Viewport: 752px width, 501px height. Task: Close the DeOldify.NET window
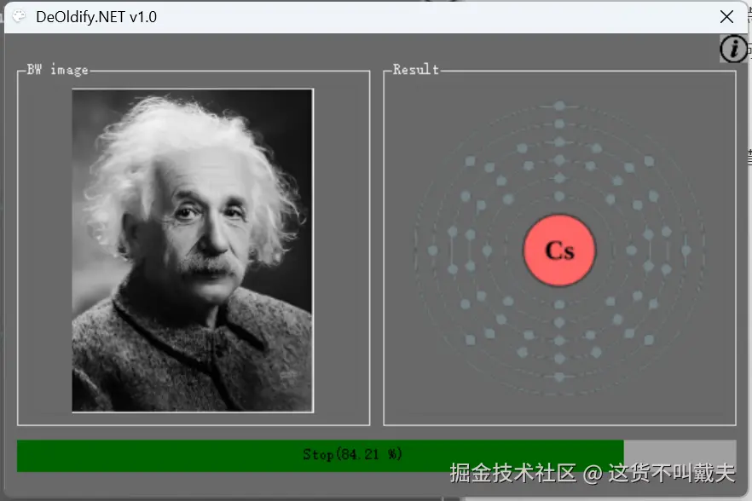(x=727, y=17)
